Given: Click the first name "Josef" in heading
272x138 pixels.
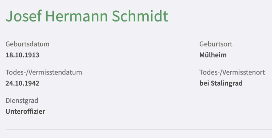Looking at the screenshot, I should pos(23,16).
